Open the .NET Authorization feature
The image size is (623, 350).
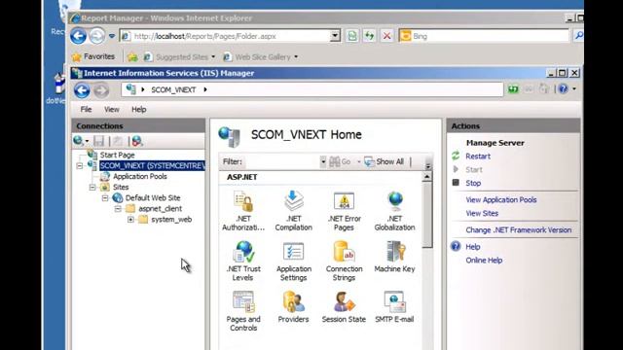point(243,211)
